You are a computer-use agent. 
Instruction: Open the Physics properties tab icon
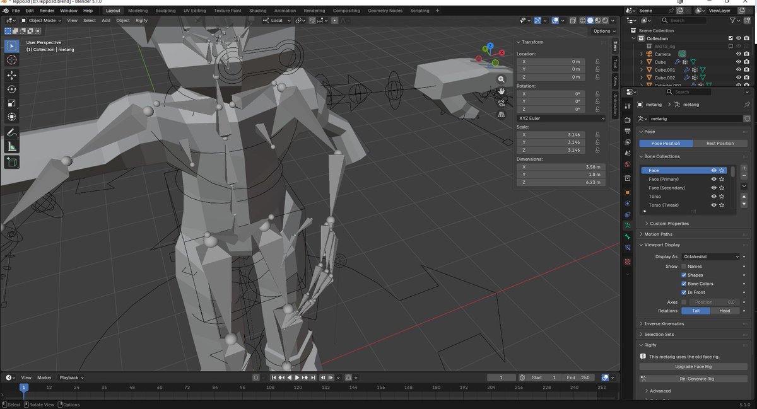tap(628, 204)
